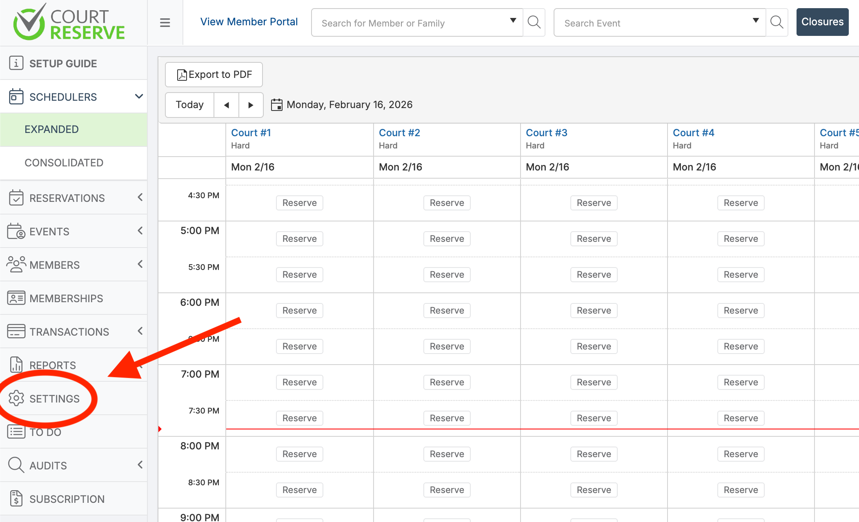859x522 pixels.
Task: Open Settings gear in sidebar
Action: [16, 398]
